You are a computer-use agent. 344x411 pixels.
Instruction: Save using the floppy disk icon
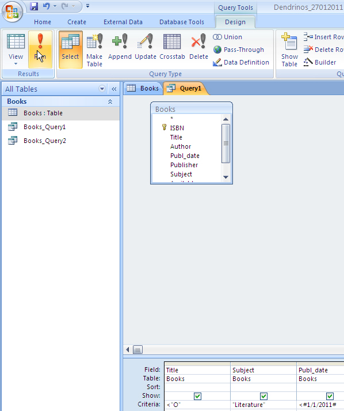(34, 6)
